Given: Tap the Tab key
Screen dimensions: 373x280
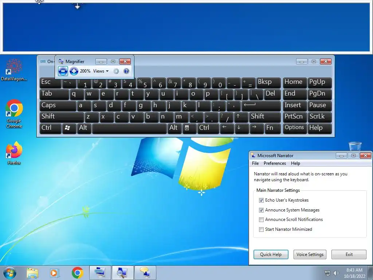Looking at the screenshot, I should (x=54, y=94).
